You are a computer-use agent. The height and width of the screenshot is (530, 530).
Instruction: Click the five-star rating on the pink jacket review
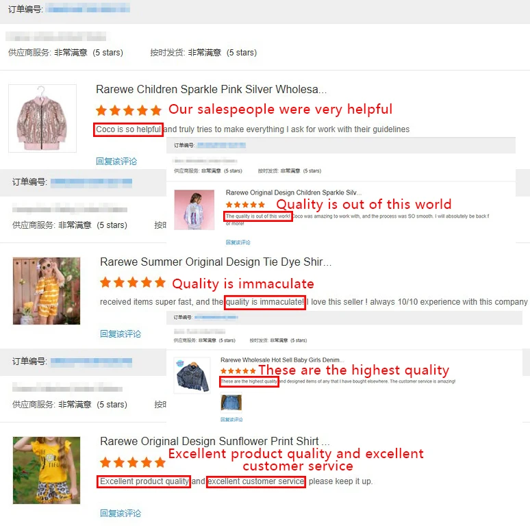coord(129,110)
